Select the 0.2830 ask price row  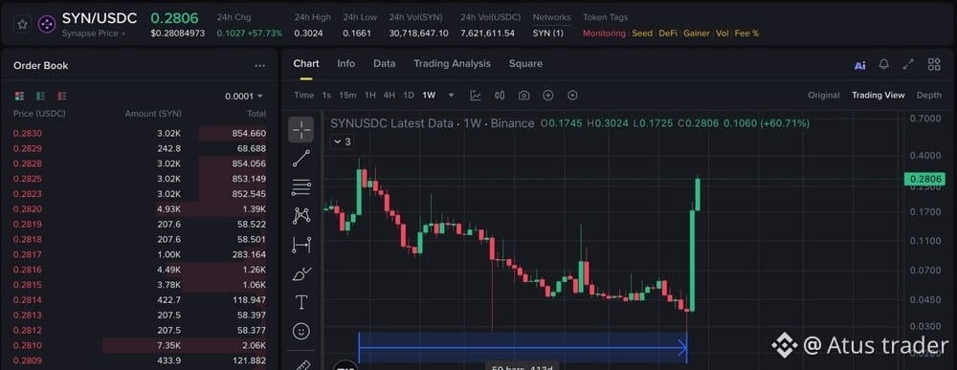tap(140, 134)
